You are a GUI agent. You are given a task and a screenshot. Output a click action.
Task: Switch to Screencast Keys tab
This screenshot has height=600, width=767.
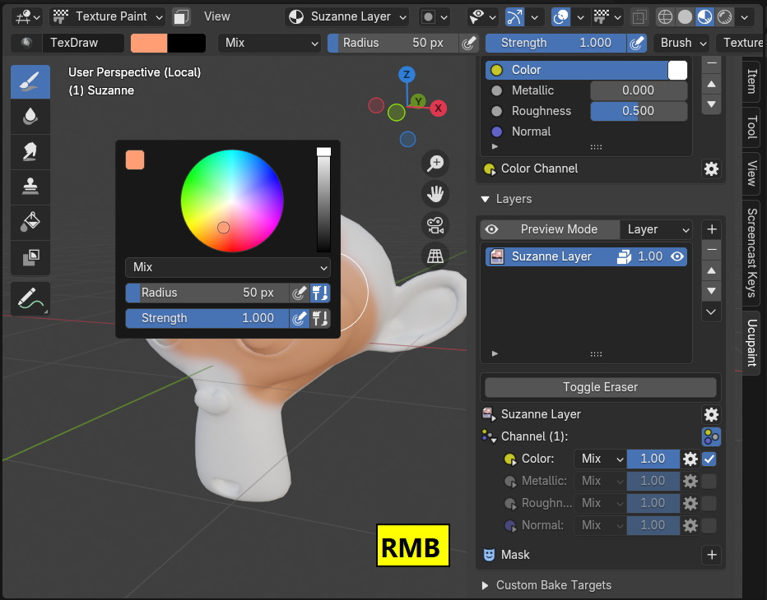tap(752, 253)
